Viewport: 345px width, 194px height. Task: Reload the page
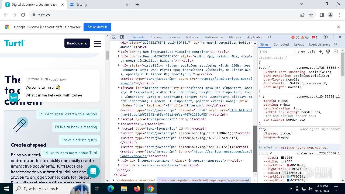click(23, 15)
